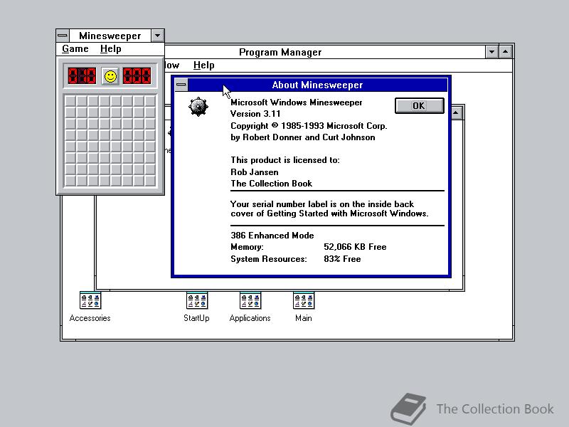This screenshot has width=569, height=427.
Task: Click the Minesweeper window title text
Action: pyautogui.click(x=110, y=36)
